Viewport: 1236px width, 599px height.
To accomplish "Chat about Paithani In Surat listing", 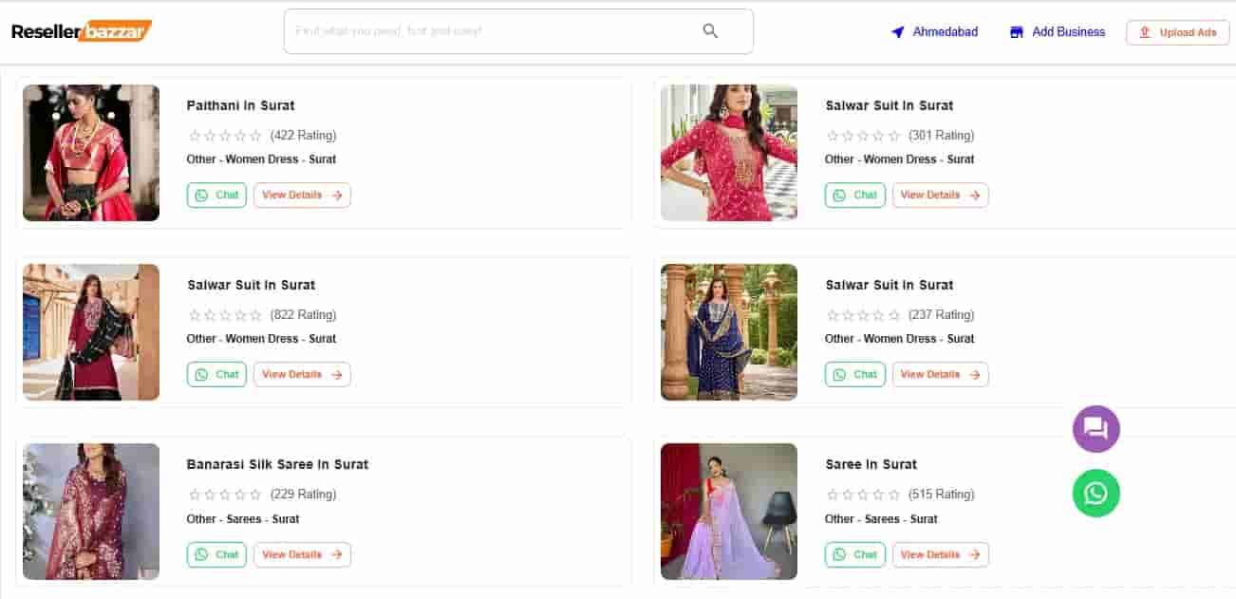I will pos(216,196).
